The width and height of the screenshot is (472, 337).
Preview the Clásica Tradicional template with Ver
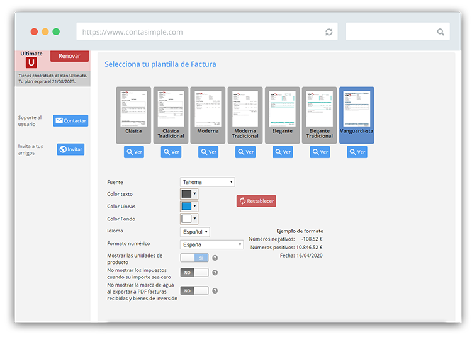pos(171,152)
